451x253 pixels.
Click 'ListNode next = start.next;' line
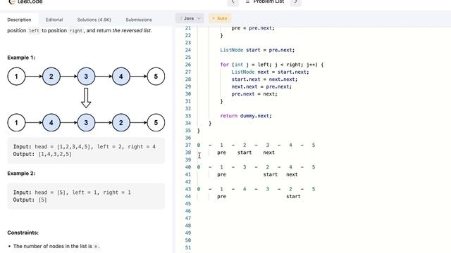270,72
